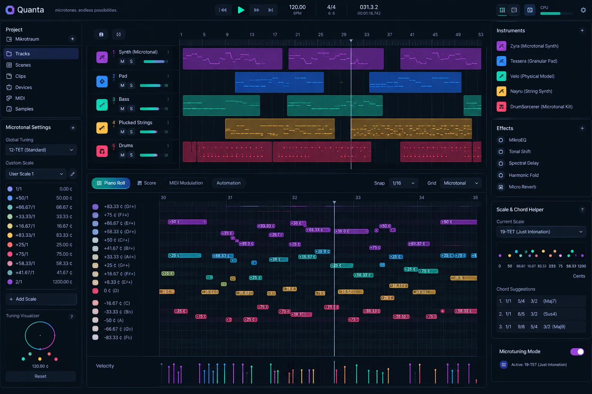Mute the Bass track
The image size is (592, 394).
122,109
